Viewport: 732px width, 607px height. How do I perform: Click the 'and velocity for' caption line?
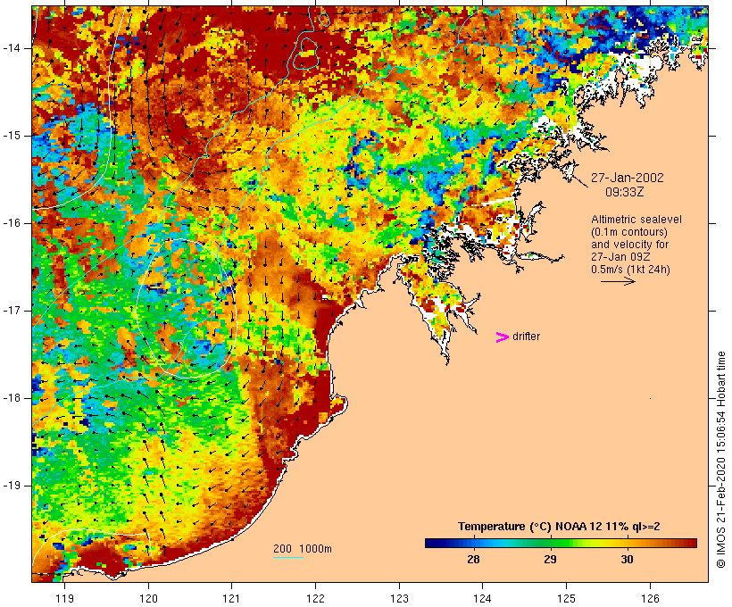click(x=629, y=245)
